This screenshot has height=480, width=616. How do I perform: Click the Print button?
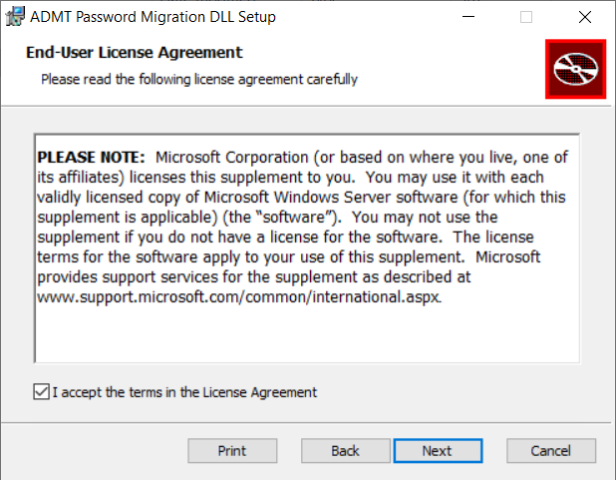click(x=232, y=450)
